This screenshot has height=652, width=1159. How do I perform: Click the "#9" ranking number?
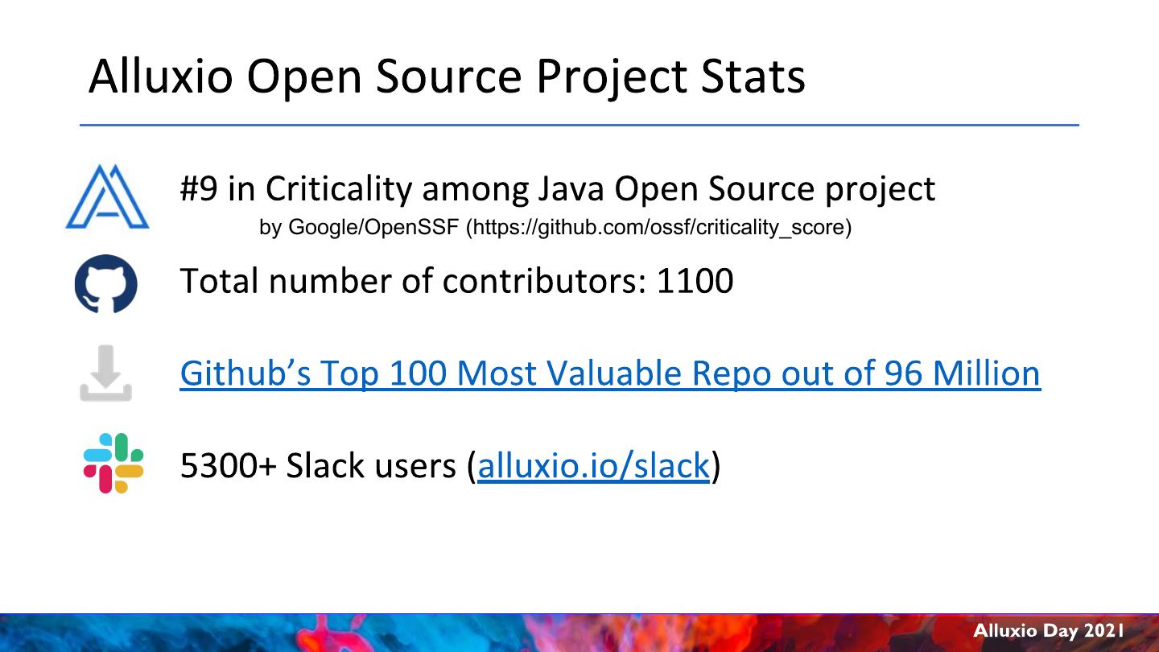(x=199, y=189)
